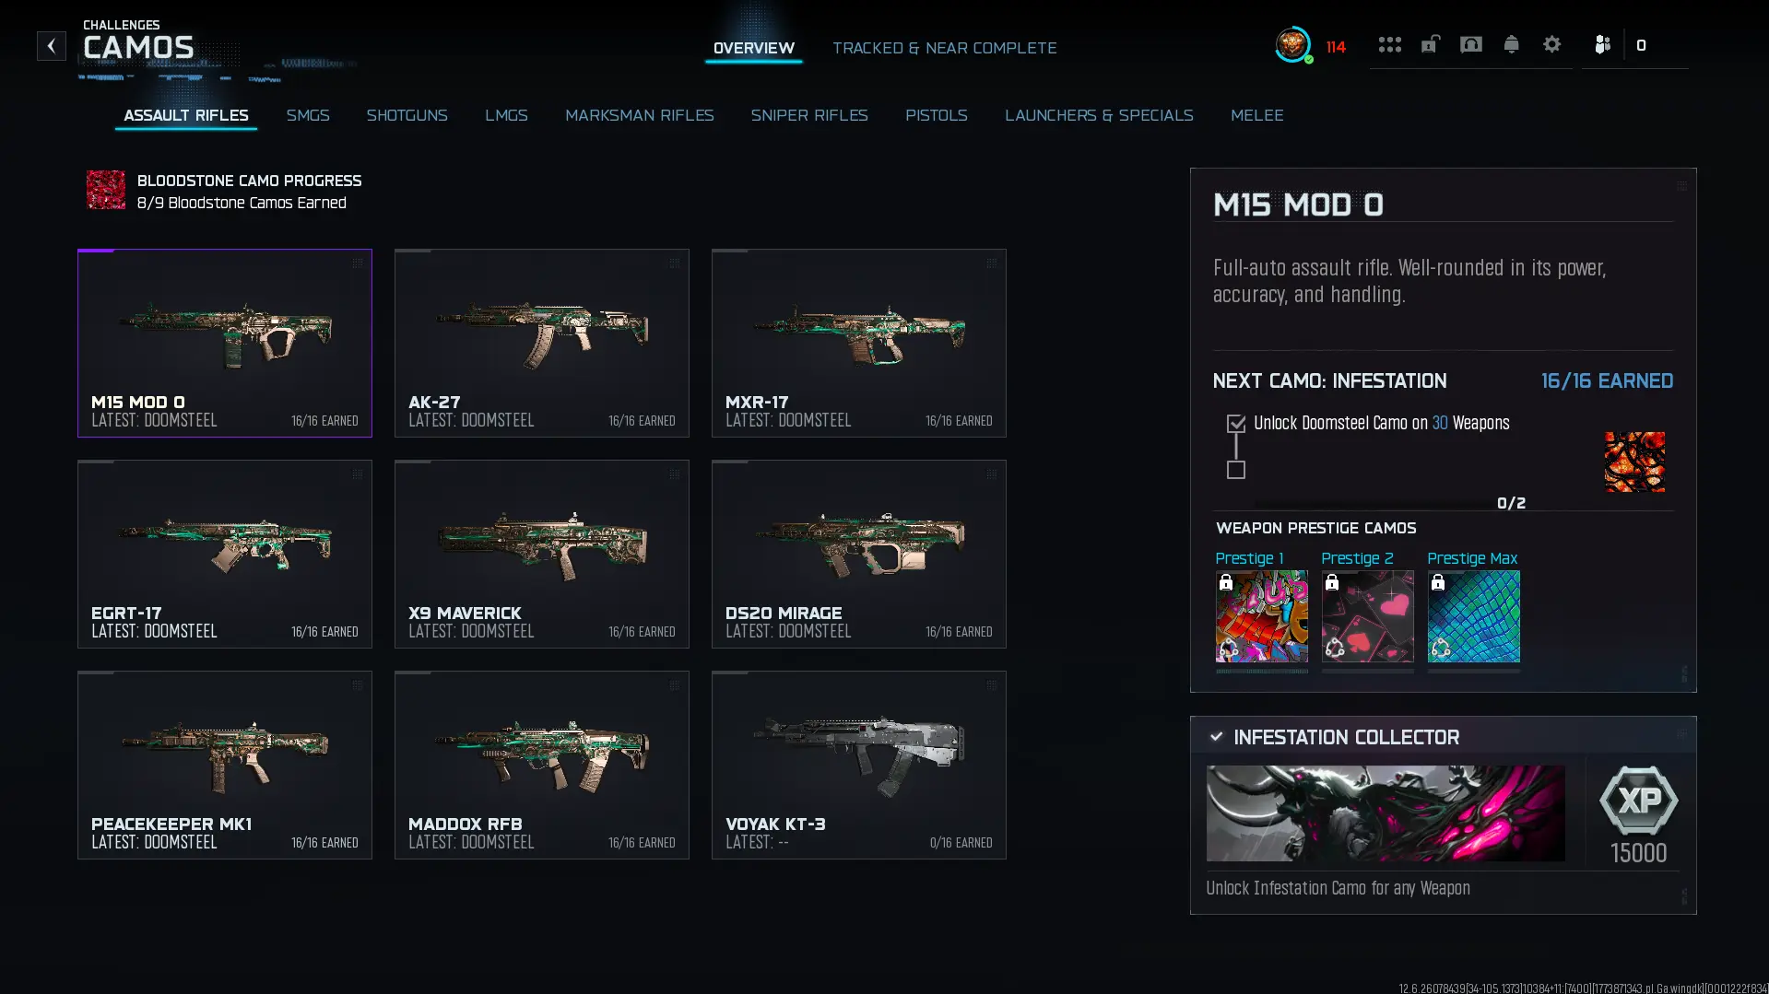Click the unlock tokens padlock icon
The height and width of the screenshot is (994, 1769).
1430,44
